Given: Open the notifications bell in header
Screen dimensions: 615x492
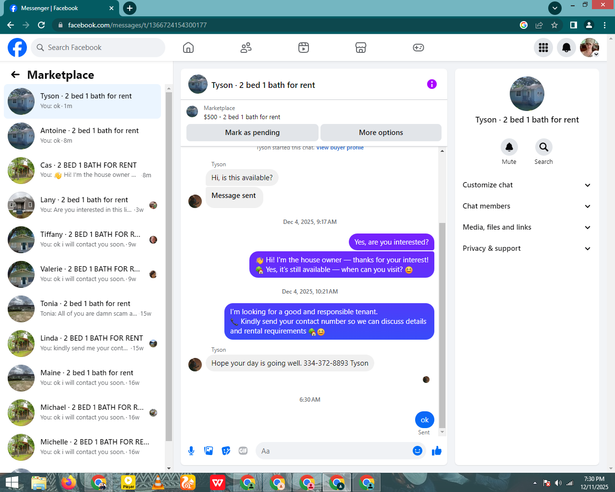Looking at the screenshot, I should click(566, 48).
